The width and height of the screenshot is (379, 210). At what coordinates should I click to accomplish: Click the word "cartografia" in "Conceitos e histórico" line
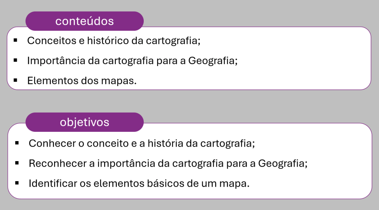[x=172, y=41]
